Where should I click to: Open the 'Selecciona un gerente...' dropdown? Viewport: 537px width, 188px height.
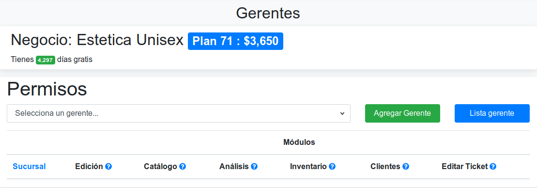pos(178,113)
